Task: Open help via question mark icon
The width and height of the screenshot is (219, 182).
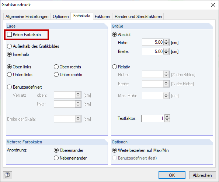Action: [x=7, y=175]
